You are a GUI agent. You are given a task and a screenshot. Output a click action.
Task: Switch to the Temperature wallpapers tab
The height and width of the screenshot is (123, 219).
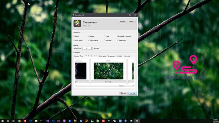pyautogui.click(x=111, y=56)
